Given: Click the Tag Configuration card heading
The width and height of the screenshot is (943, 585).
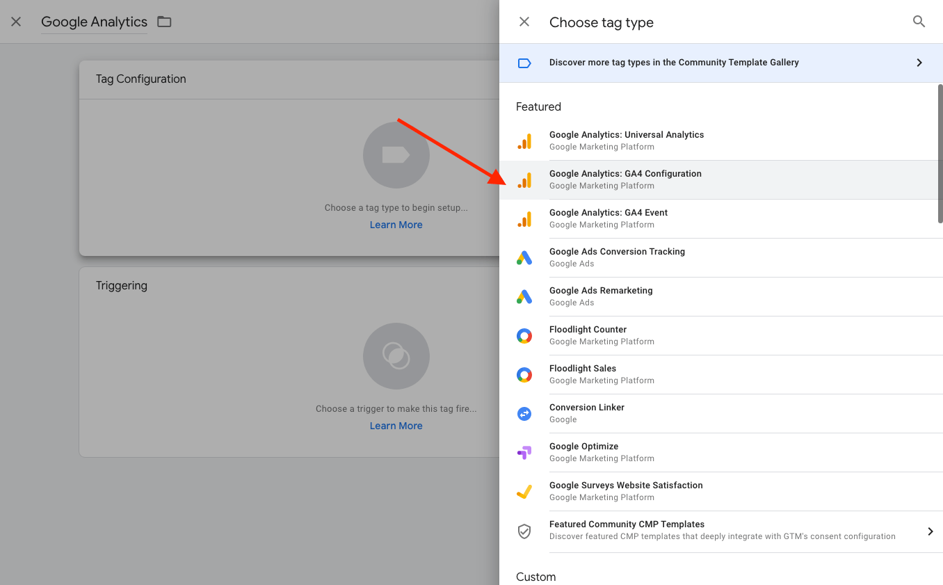Looking at the screenshot, I should (x=141, y=79).
